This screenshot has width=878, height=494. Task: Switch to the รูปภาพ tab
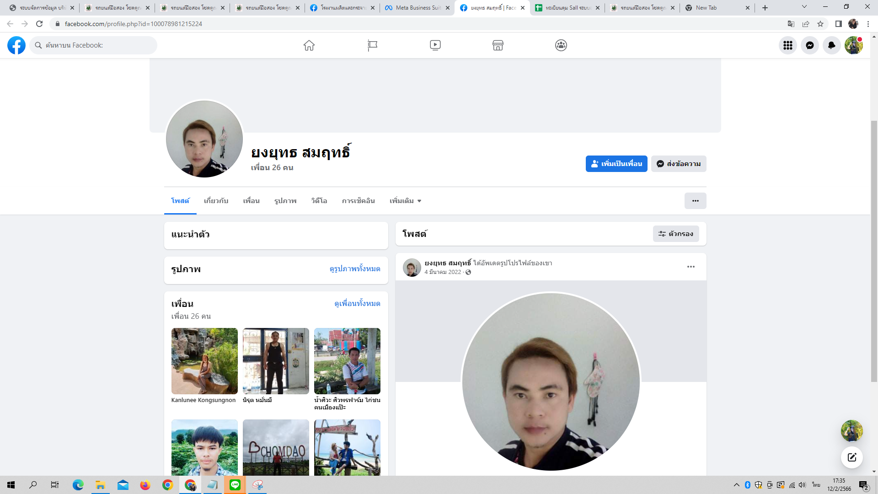tap(285, 201)
